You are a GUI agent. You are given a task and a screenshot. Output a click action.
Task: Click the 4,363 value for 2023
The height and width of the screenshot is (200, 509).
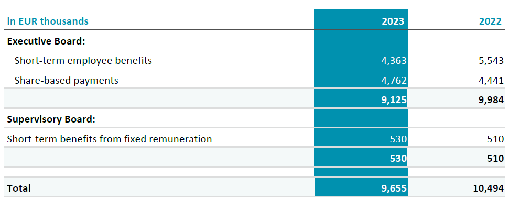click(x=394, y=61)
